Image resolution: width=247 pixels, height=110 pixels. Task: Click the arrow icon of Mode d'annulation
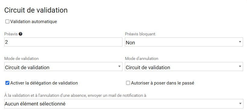pyautogui.click(x=240, y=66)
